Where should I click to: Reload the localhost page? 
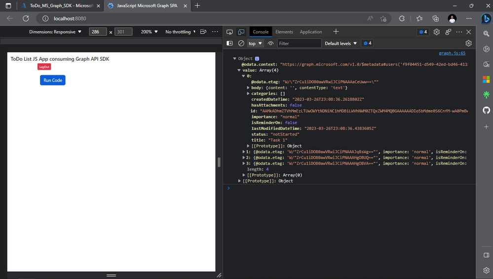tap(26, 19)
